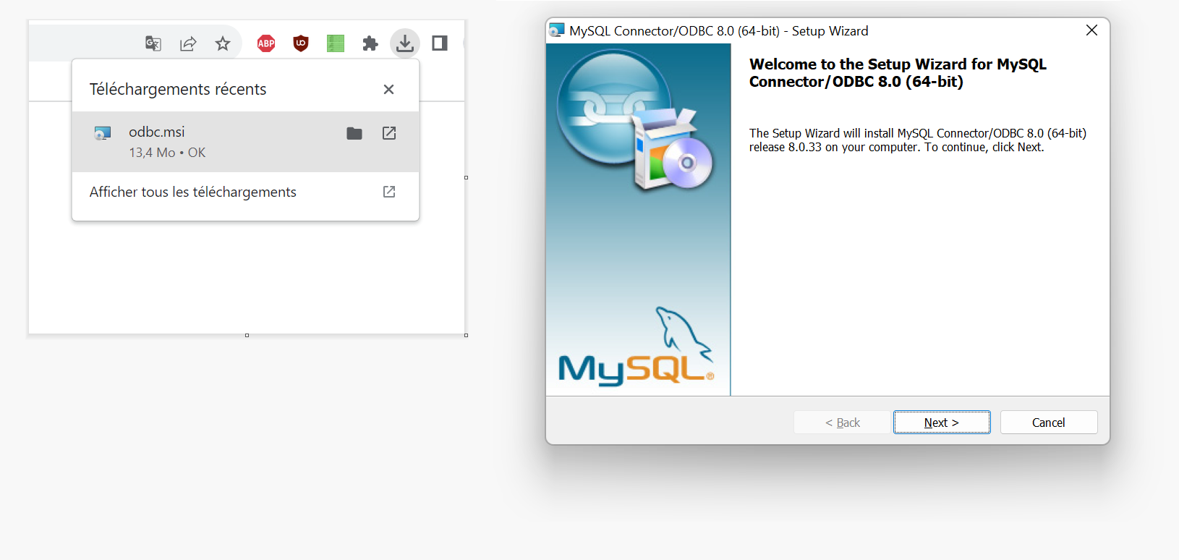Click the Next button in Setup Wizard
Image resolution: width=1179 pixels, height=560 pixels.
pyautogui.click(x=942, y=423)
